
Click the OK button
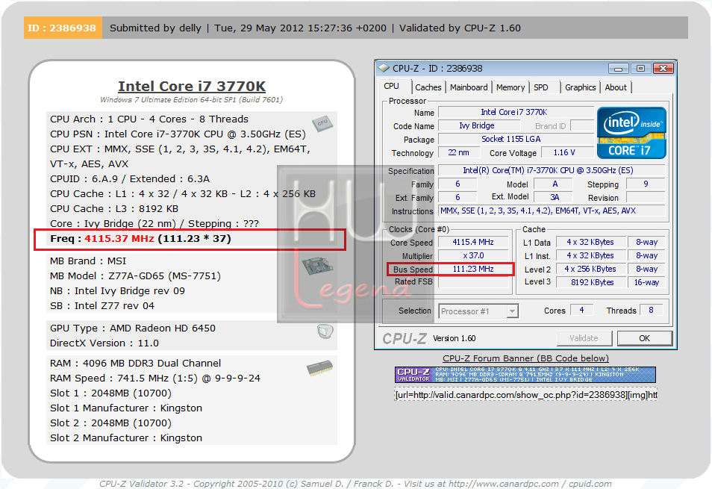pos(644,338)
